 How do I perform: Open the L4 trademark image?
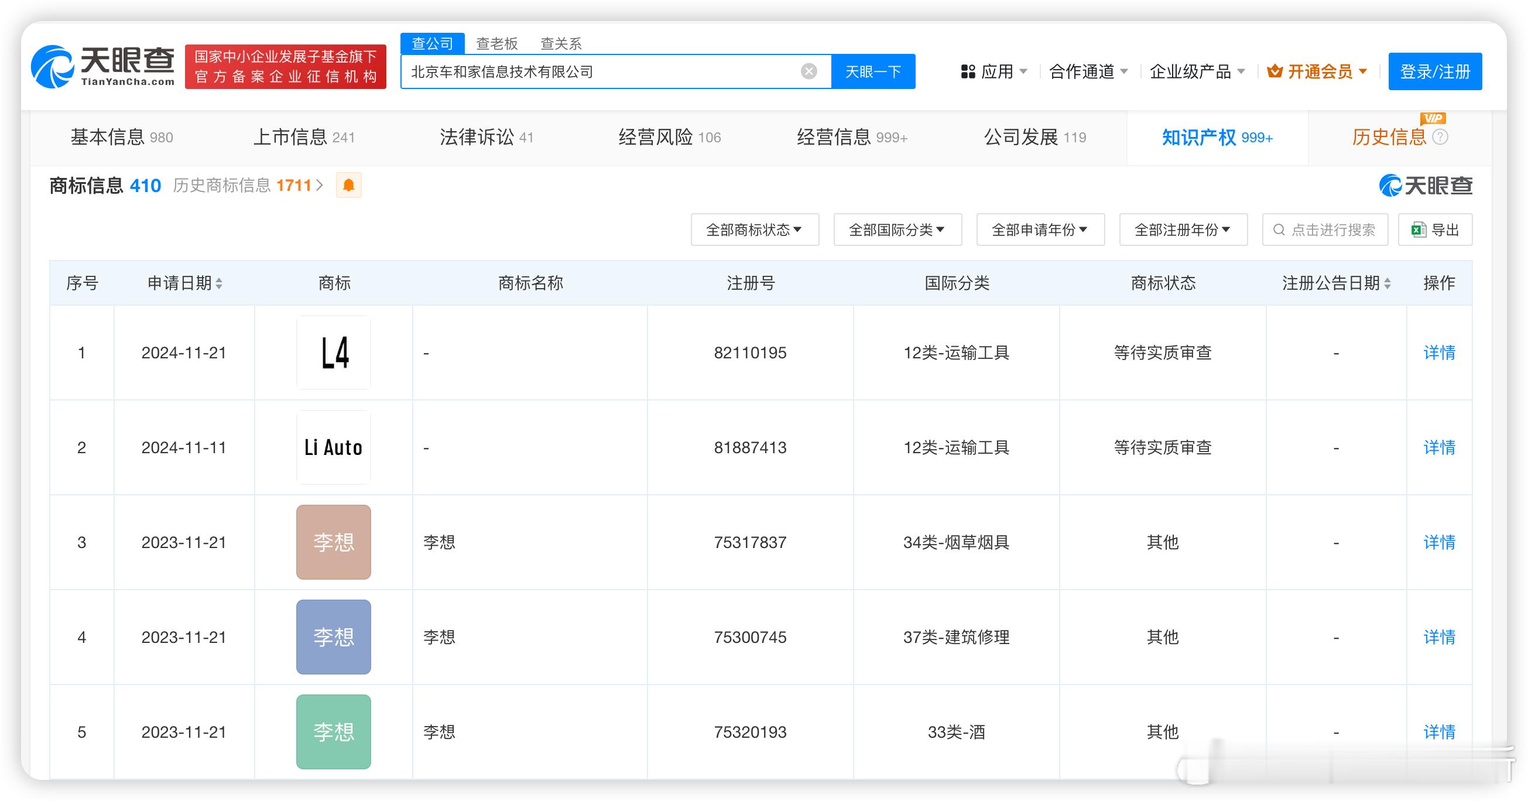tap(334, 352)
